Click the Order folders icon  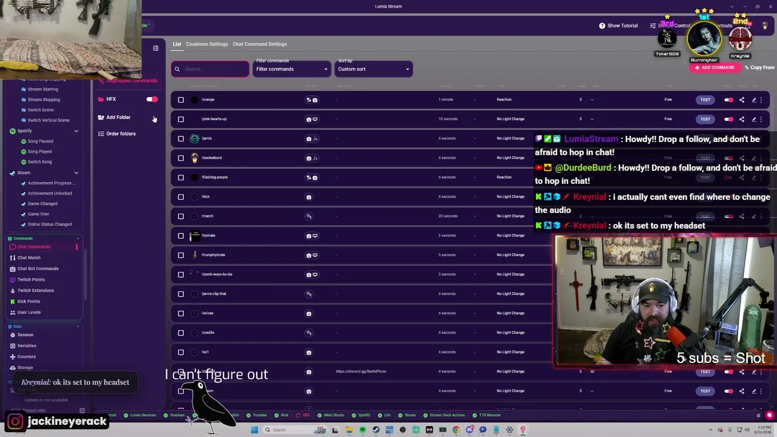coord(101,134)
